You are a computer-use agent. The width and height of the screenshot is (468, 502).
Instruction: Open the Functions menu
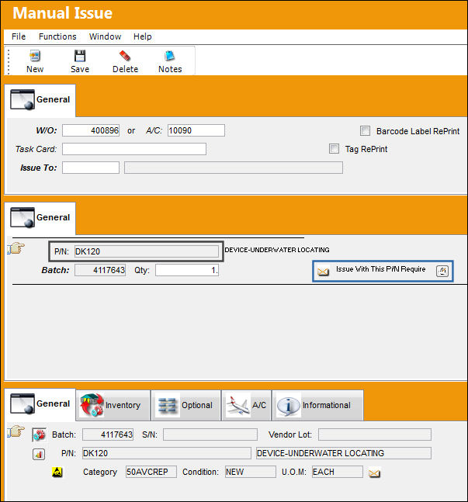coord(57,36)
